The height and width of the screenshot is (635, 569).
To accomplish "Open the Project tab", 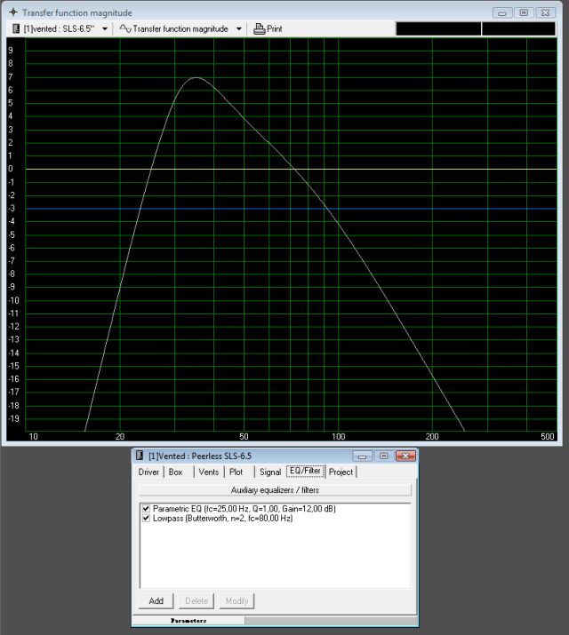I will (341, 472).
